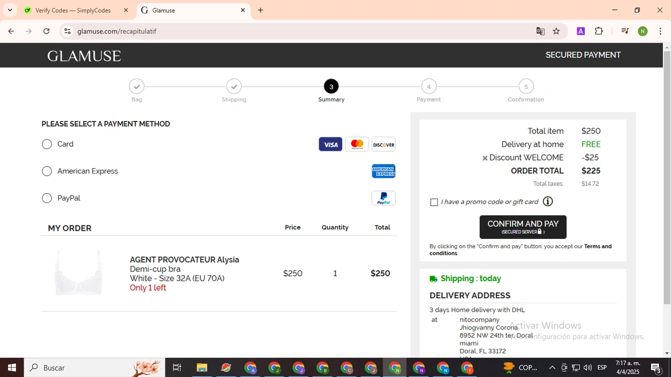
Task: Reload the current page
Action: click(47, 31)
